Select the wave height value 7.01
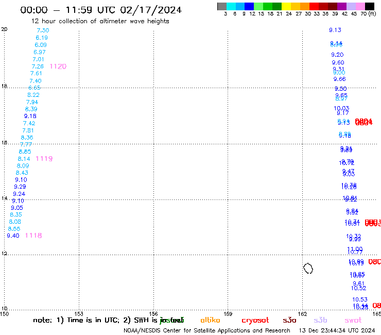Viewport: 381px width, 335px height. (x=39, y=59)
